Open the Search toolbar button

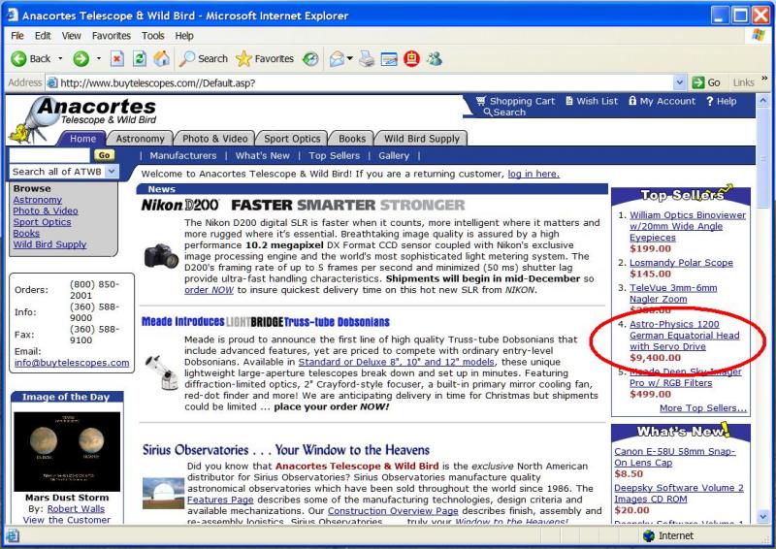click(x=204, y=59)
